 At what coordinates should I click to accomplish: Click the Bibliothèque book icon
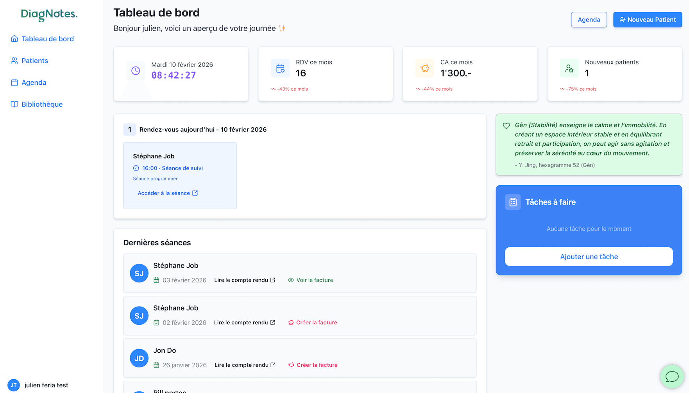(x=14, y=104)
